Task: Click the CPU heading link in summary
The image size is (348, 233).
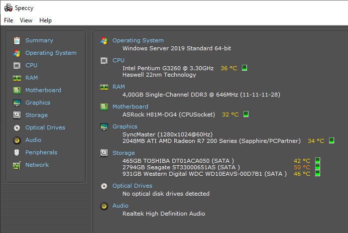Action: [118, 60]
